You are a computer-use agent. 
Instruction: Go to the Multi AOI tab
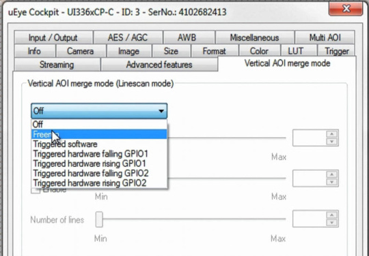pyautogui.click(x=325, y=37)
